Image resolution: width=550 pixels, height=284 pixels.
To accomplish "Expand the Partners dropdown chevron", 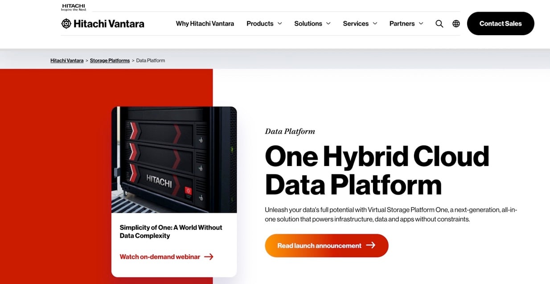I will point(421,24).
